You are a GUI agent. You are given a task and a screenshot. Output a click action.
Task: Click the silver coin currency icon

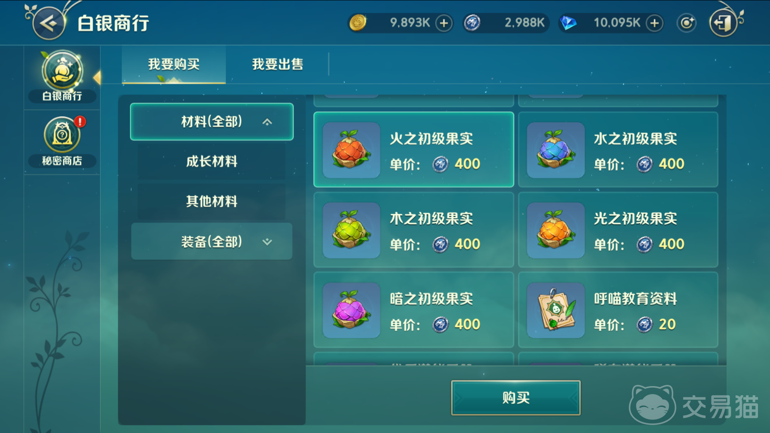pyautogui.click(x=472, y=23)
